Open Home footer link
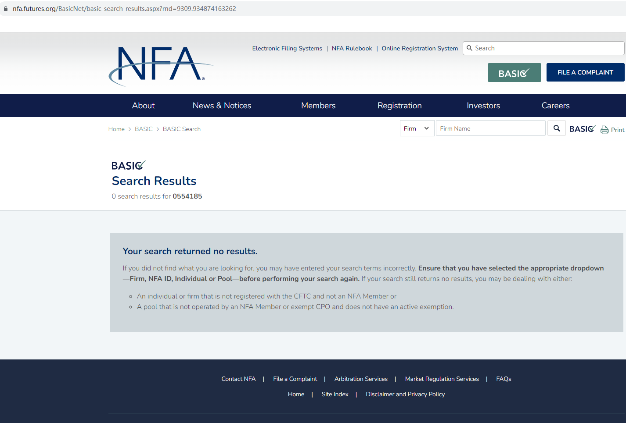 (296, 394)
